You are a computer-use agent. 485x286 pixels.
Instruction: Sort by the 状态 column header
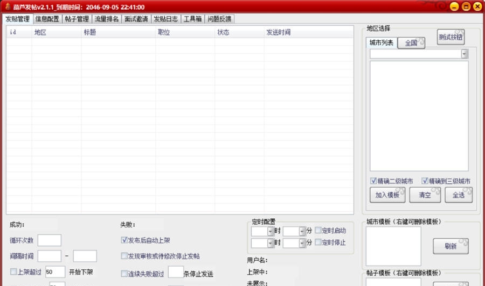[x=239, y=32]
